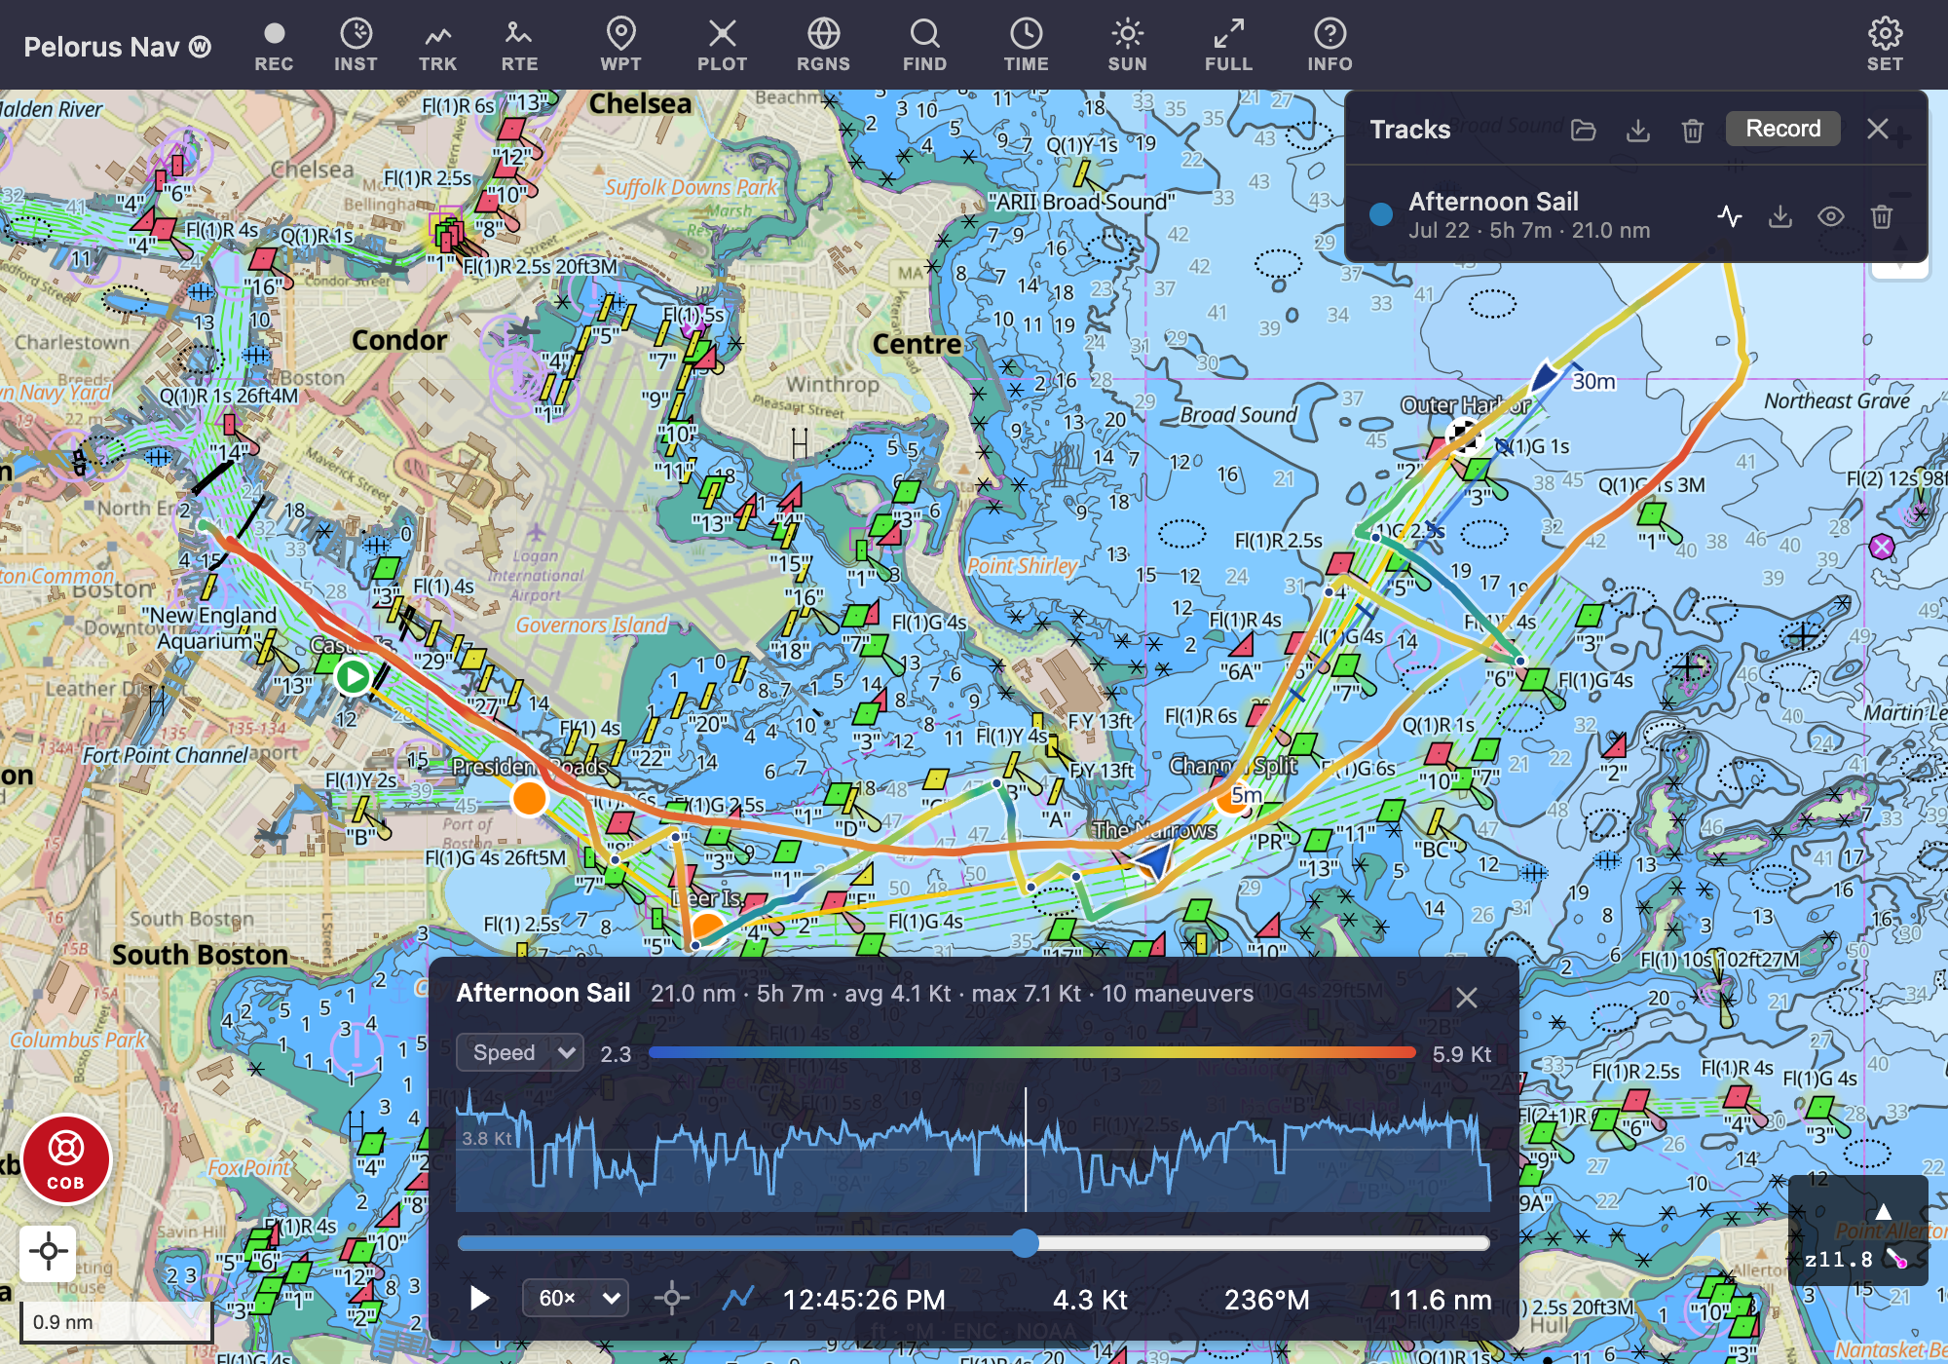Viewport: 1948px width, 1364px height.
Task: Trigger the red COB crew overboard button
Action: [x=65, y=1159]
